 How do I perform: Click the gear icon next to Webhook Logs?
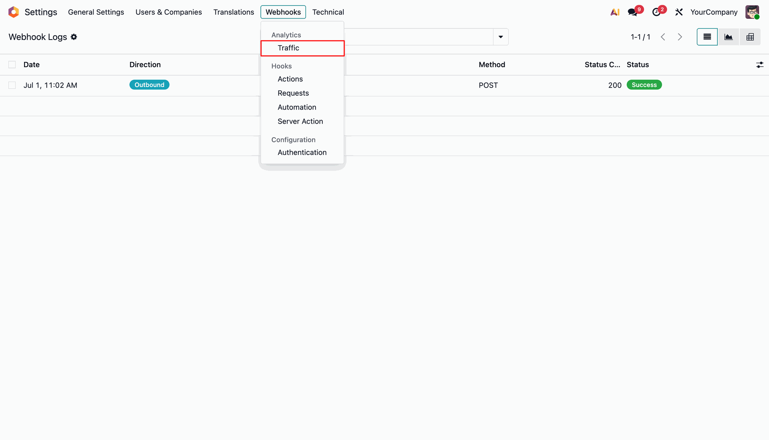point(74,37)
